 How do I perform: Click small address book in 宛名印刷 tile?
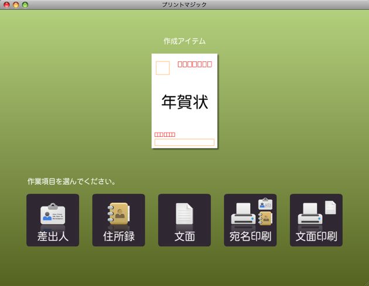coord(265,218)
